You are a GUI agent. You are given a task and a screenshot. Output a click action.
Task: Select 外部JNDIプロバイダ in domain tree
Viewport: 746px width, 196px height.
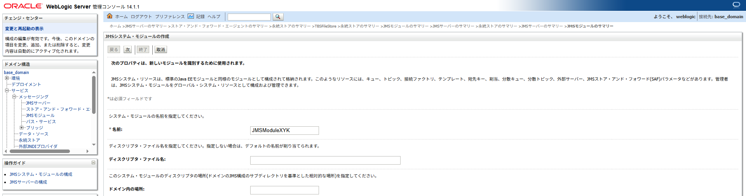coord(38,146)
